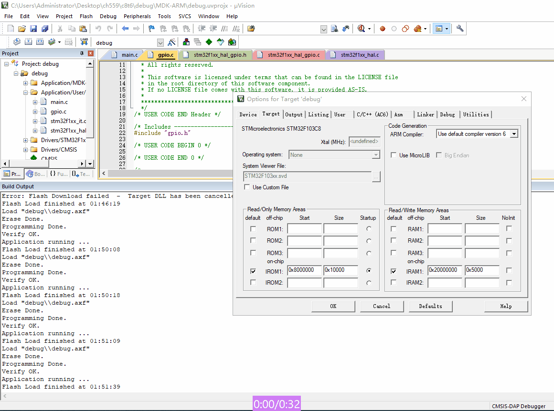Open the ARM Compiler version dropdown
Screen dimensions: 554x411
(x=514, y=134)
